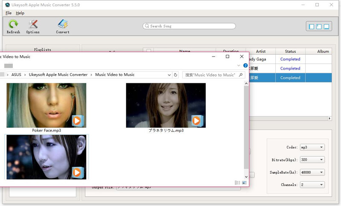
Task: Select the highlighted third video thumbnail
Action: (46, 157)
